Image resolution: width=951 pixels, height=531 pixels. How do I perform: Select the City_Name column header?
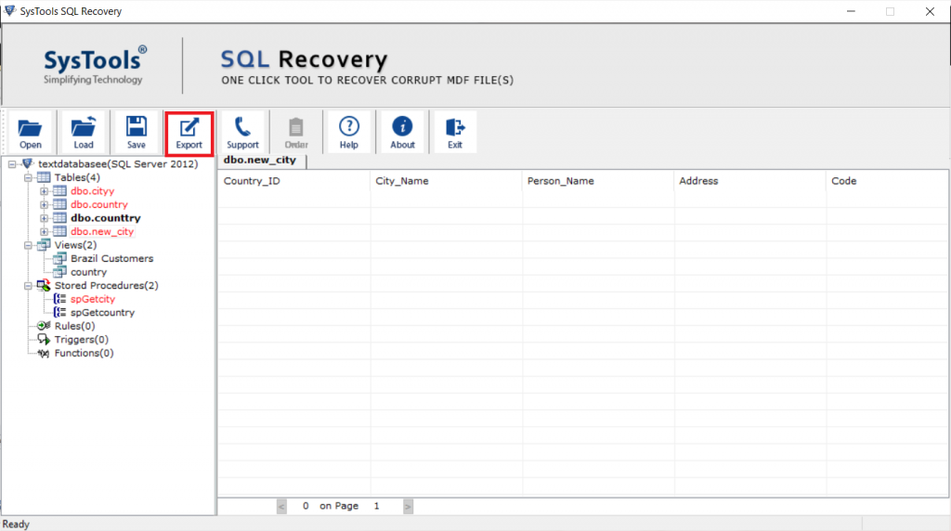(x=446, y=181)
